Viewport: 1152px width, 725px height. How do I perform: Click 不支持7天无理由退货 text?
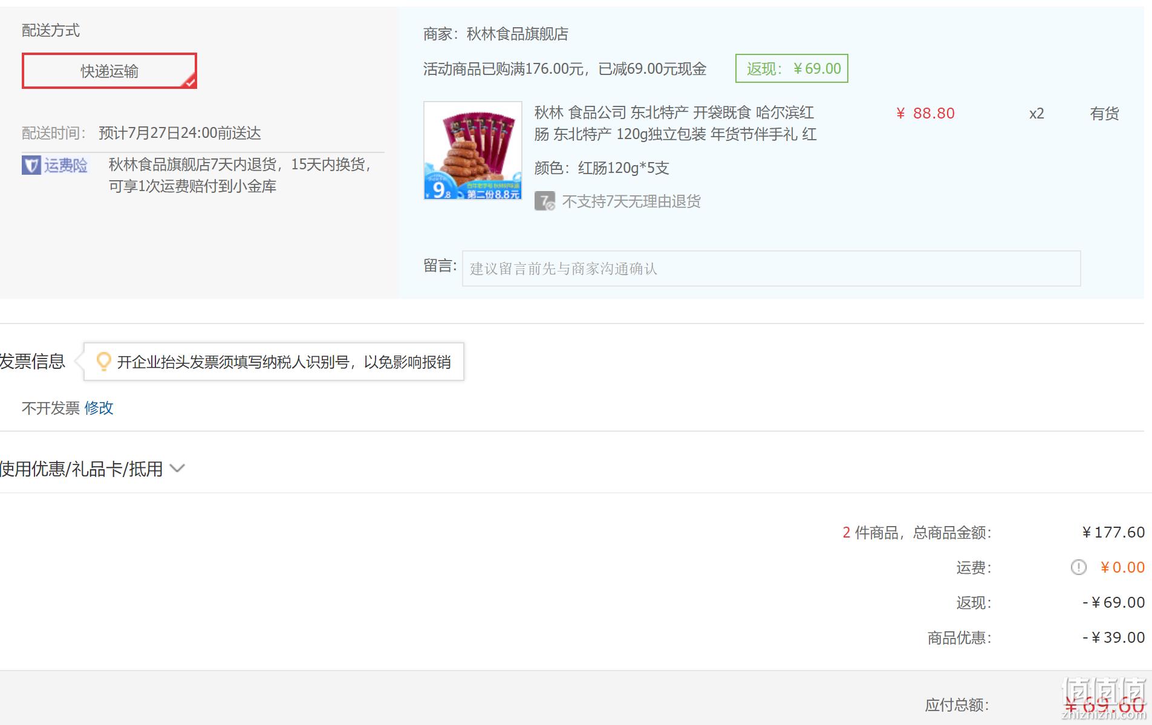tap(631, 201)
